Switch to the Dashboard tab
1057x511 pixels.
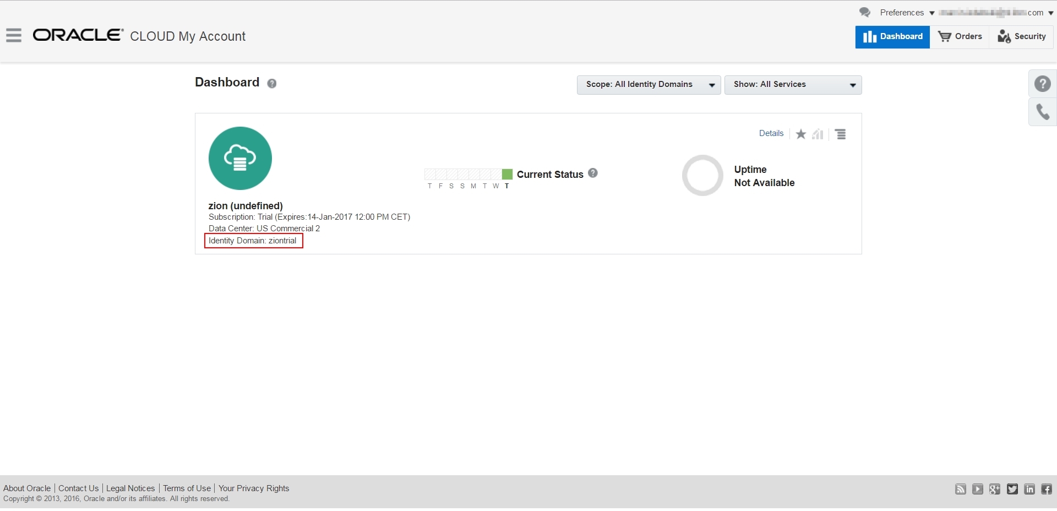(x=892, y=37)
